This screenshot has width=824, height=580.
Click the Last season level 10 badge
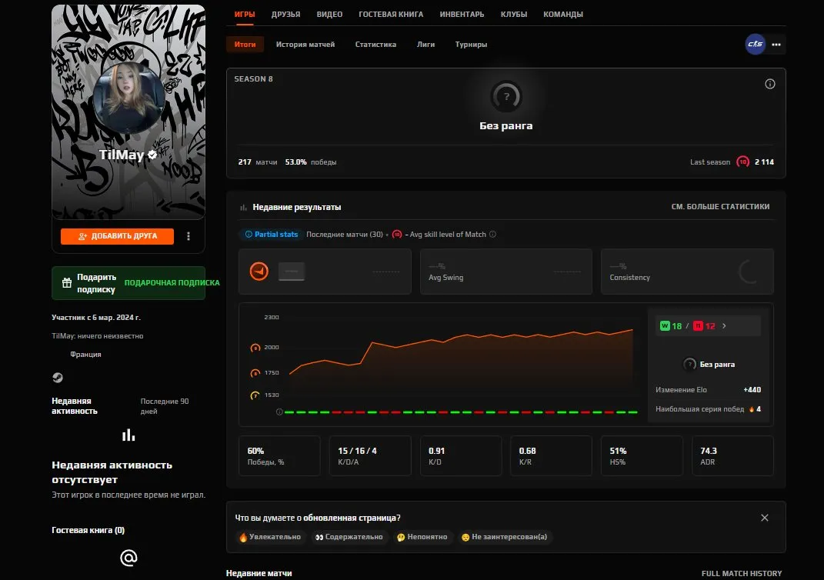[x=742, y=162]
